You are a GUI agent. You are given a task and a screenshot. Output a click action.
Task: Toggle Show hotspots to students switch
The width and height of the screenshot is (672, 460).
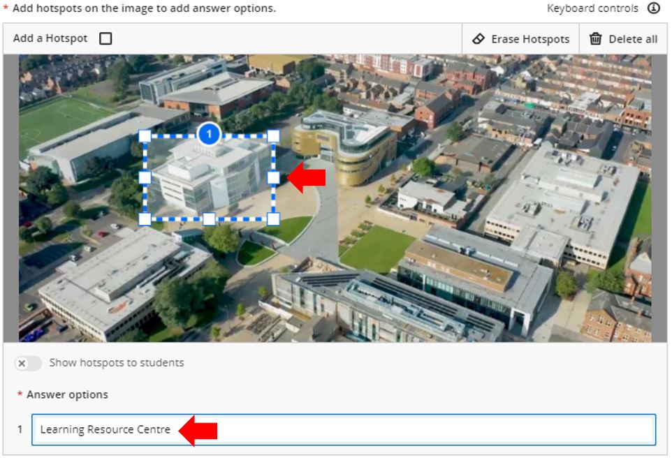click(28, 363)
